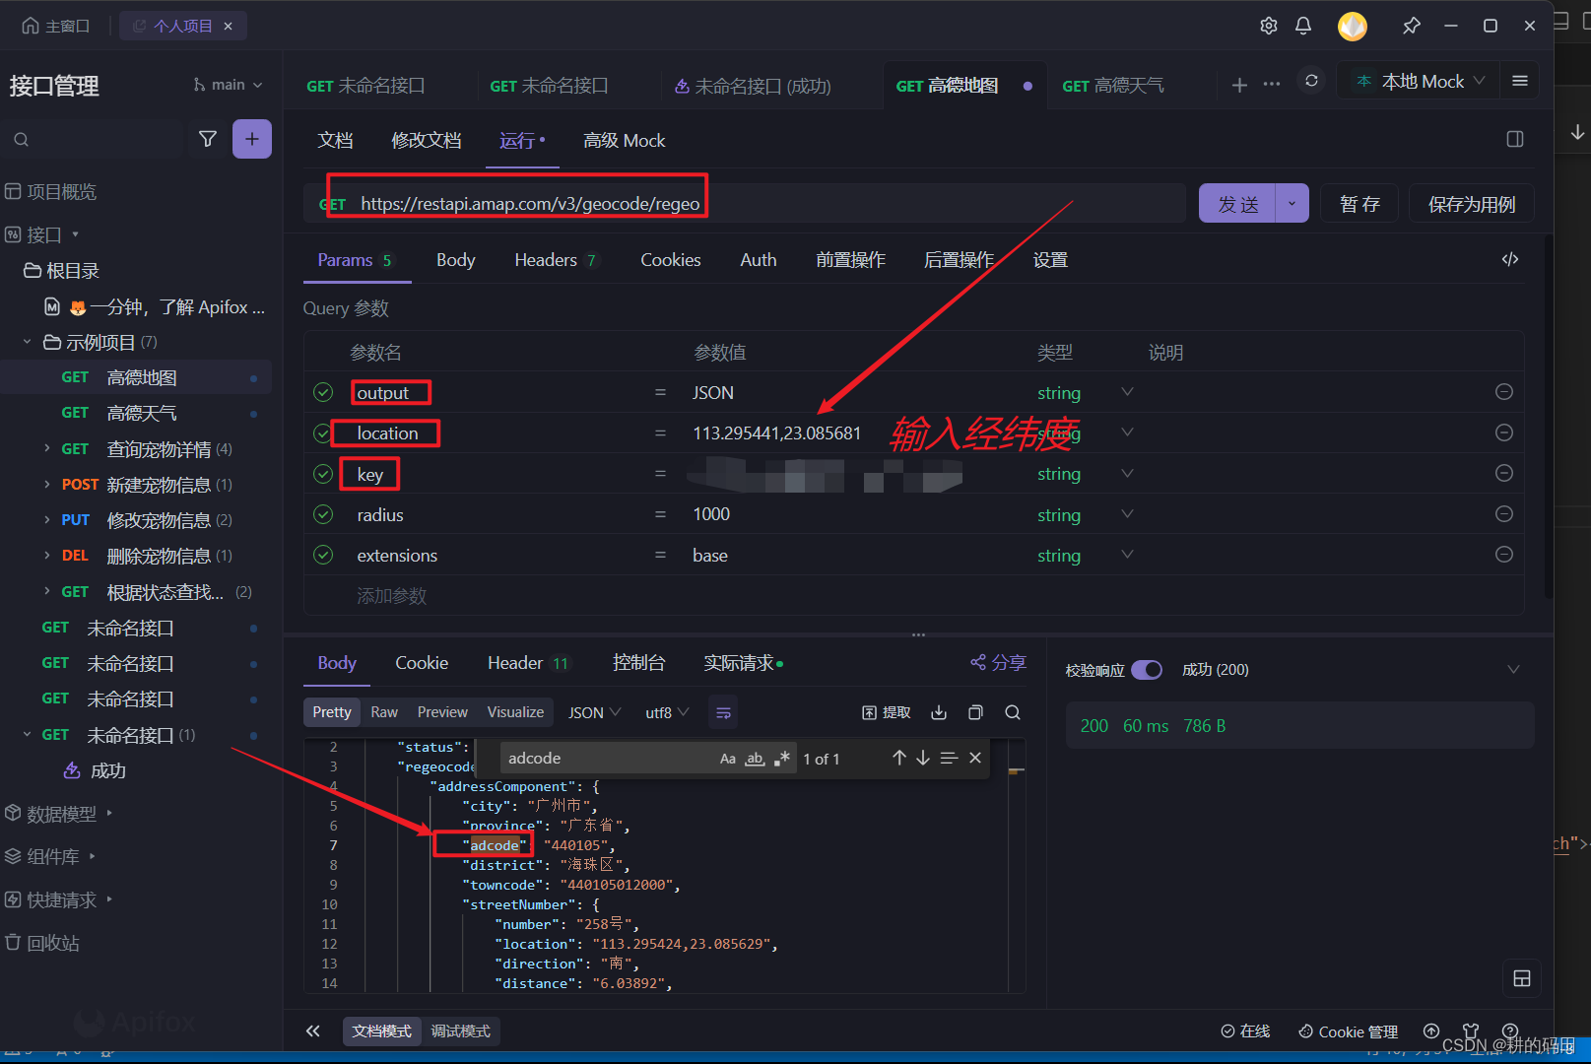
Task: Click the pin window icon
Action: pyautogui.click(x=1412, y=26)
